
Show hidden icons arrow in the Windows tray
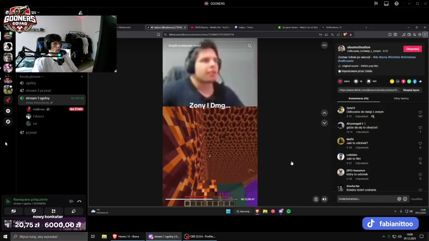tap(383, 236)
